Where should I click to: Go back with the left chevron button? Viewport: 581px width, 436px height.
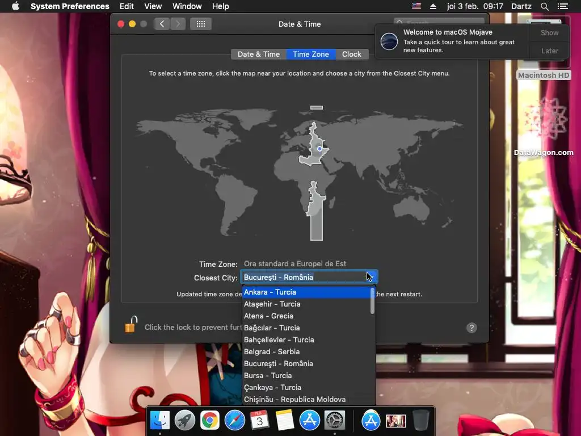tap(162, 24)
